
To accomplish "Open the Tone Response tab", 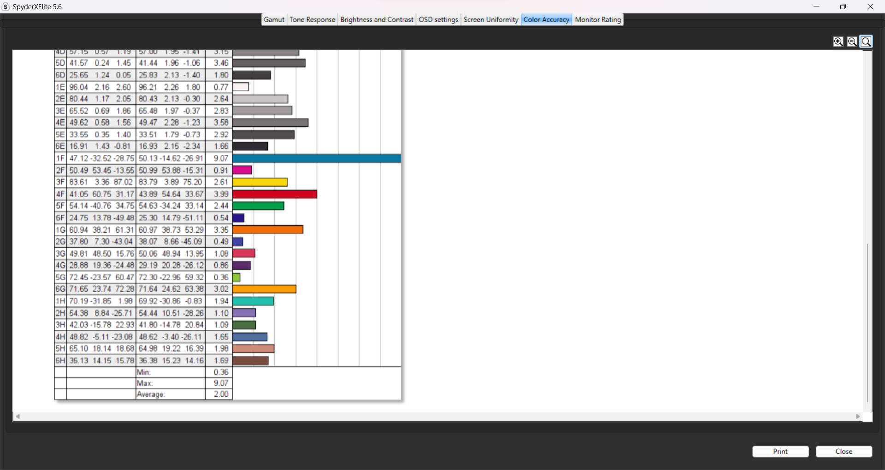I will (312, 19).
